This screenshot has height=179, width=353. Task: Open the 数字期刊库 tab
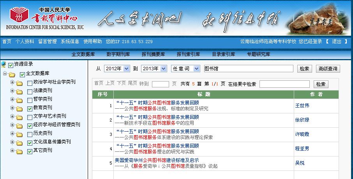[x=118, y=54]
